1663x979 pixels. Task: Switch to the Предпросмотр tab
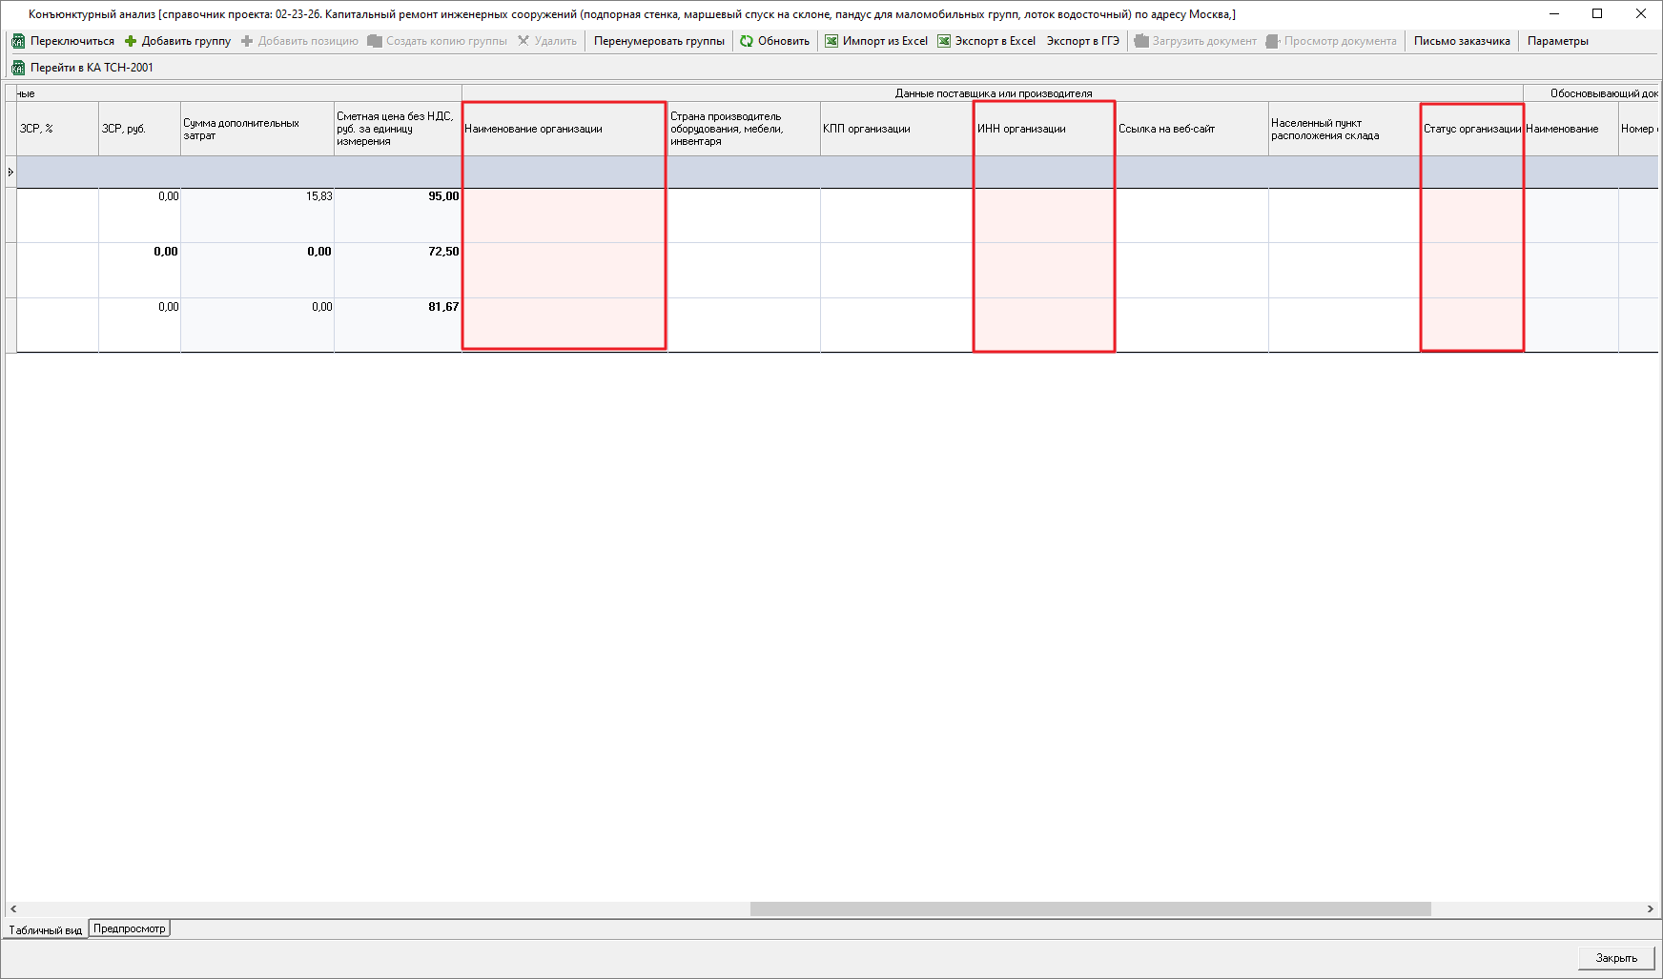click(x=130, y=928)
